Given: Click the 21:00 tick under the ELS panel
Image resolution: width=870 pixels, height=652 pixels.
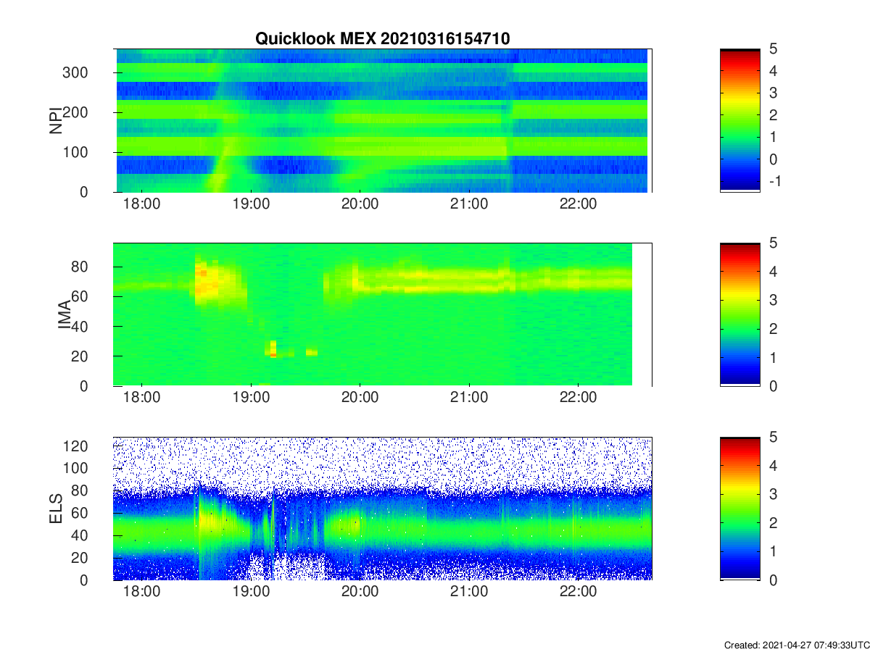Looking at the screenshot, I should point(469,593).
